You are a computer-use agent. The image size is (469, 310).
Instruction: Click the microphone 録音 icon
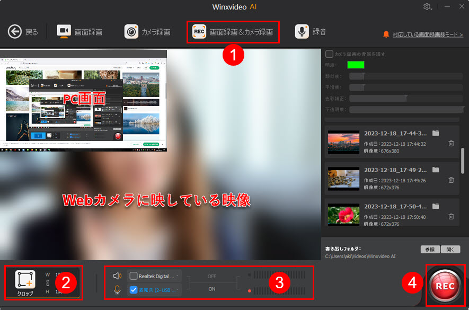(x=302, y=31)
